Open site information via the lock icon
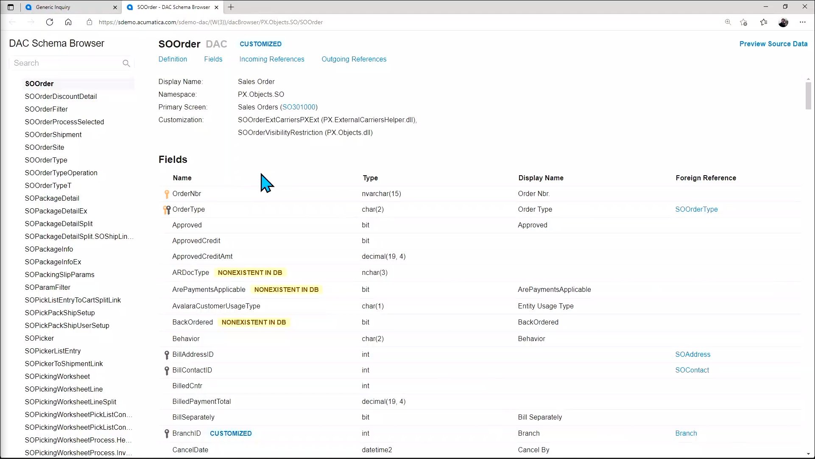Viewport: 815px width, 459px height. point(89,22)
